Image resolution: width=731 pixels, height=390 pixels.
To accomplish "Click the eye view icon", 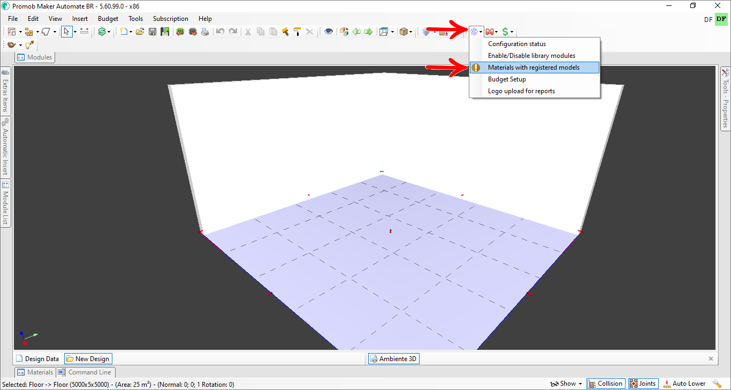I will point(329,32).
